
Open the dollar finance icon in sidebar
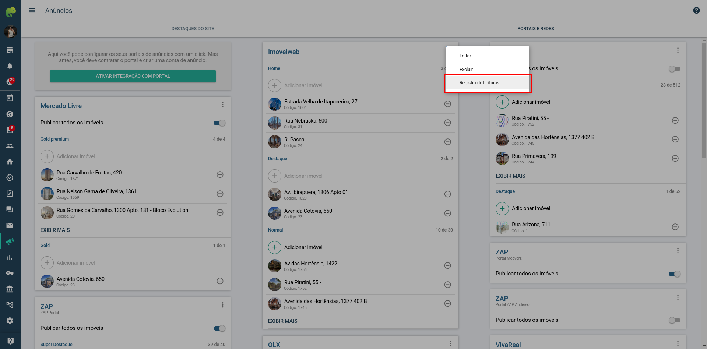[10, 114]
